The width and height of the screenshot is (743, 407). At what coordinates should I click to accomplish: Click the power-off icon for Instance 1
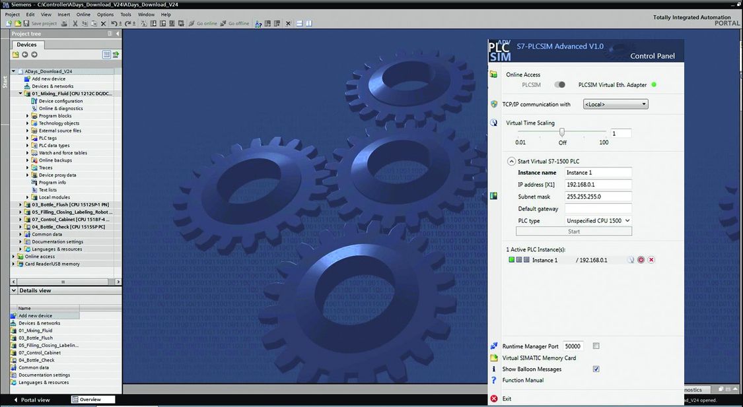(x=641, y=260)
